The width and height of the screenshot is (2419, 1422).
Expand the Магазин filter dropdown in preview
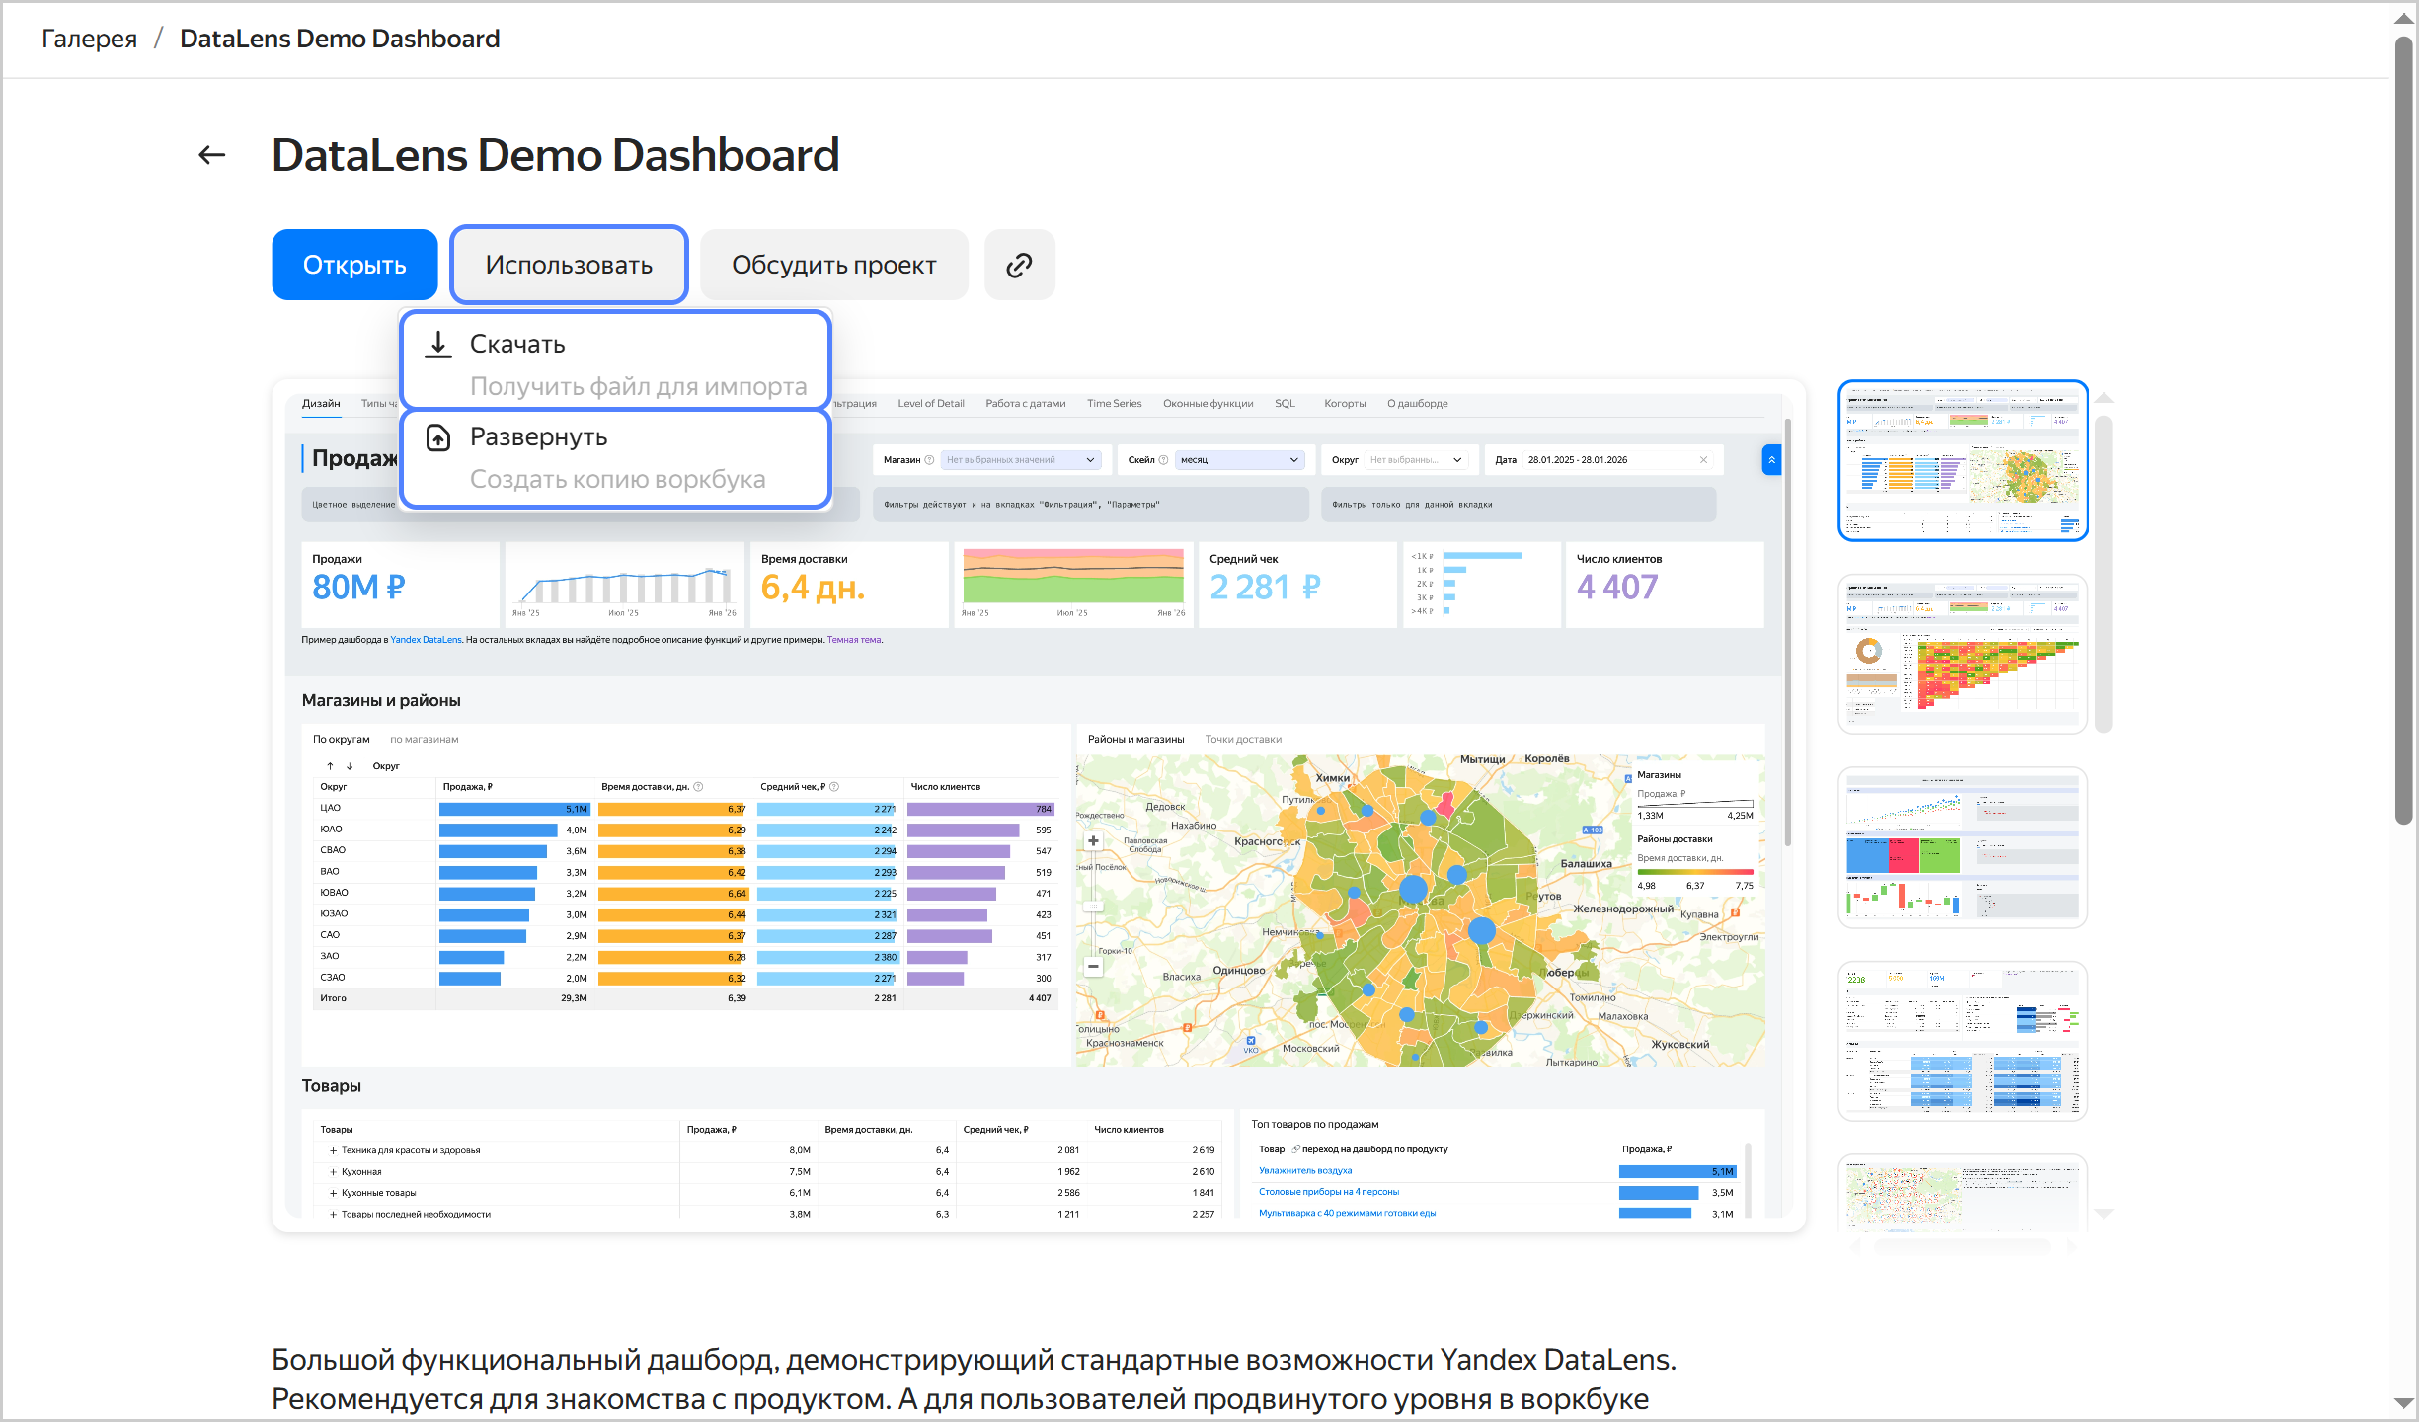click(1020, 460)
